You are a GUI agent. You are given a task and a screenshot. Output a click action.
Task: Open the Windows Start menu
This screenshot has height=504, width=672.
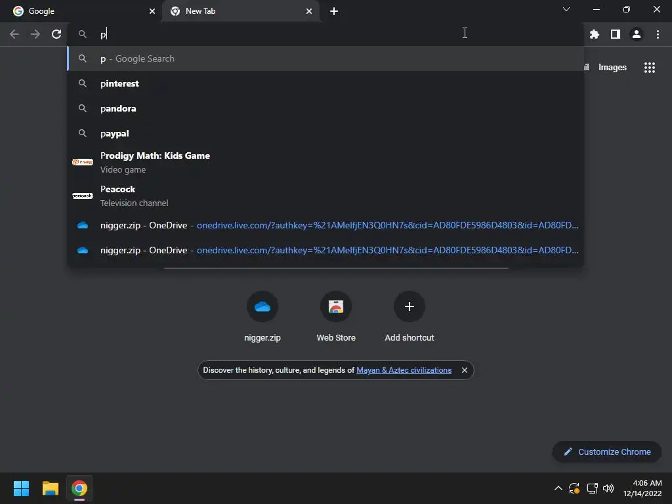(x=21, y=488)
